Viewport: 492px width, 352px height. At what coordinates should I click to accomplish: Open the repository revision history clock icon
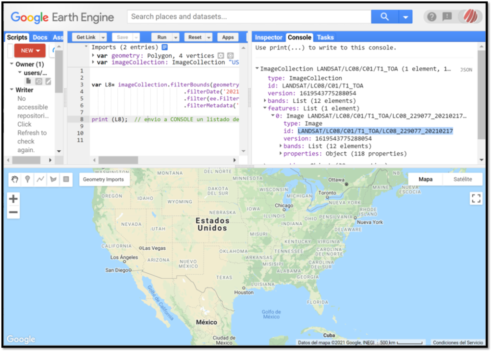coord(38,82)
